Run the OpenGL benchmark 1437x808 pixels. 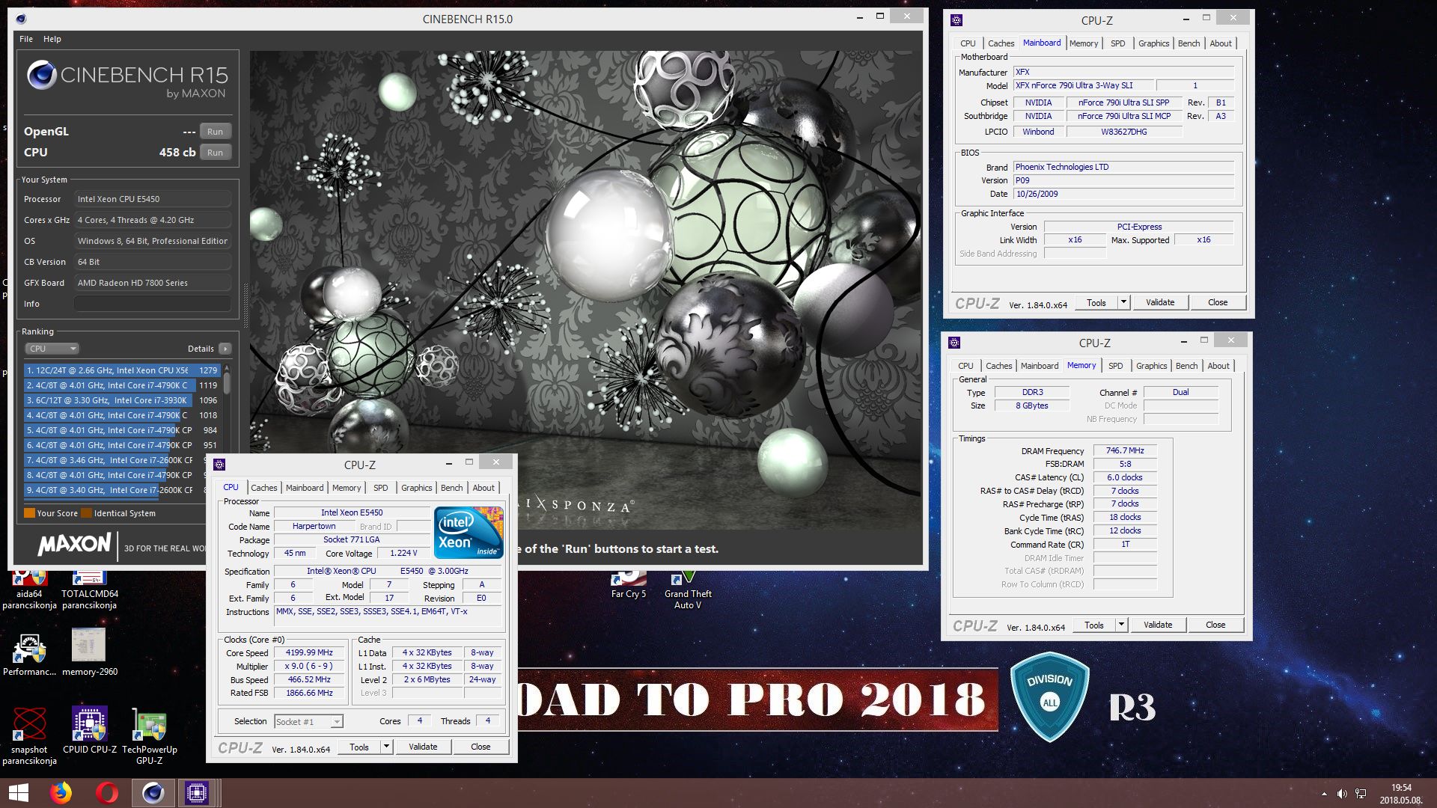(x=215, y=132)
